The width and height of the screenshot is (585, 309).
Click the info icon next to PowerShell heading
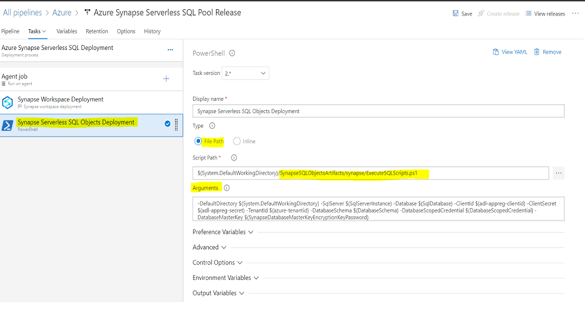click(x=232, y=53)
